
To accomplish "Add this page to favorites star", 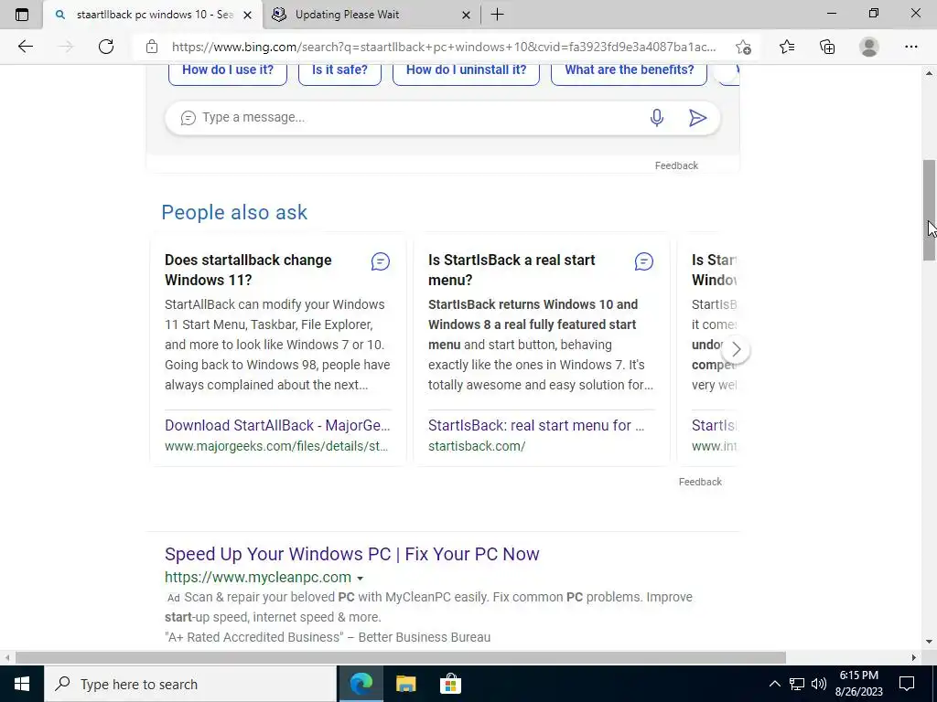I will pos(743,47).
